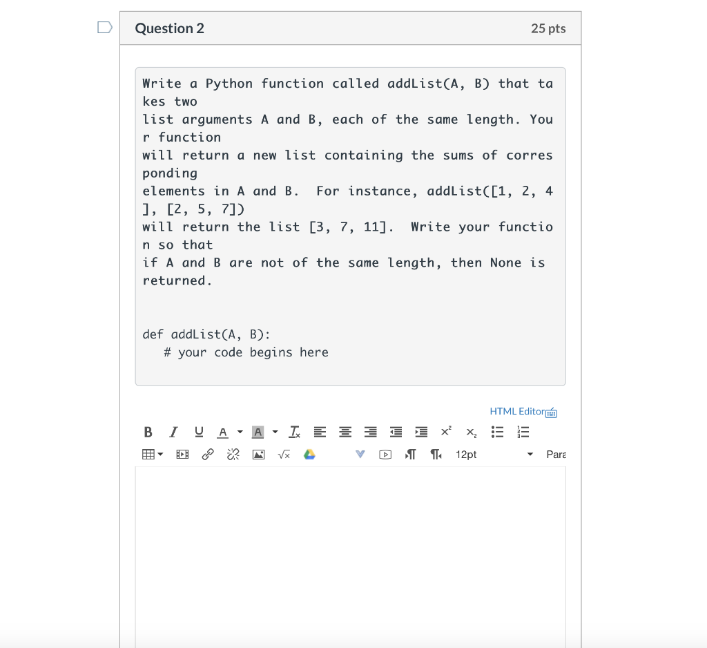
Task: Insert a hyperlink
Action: 208,454
